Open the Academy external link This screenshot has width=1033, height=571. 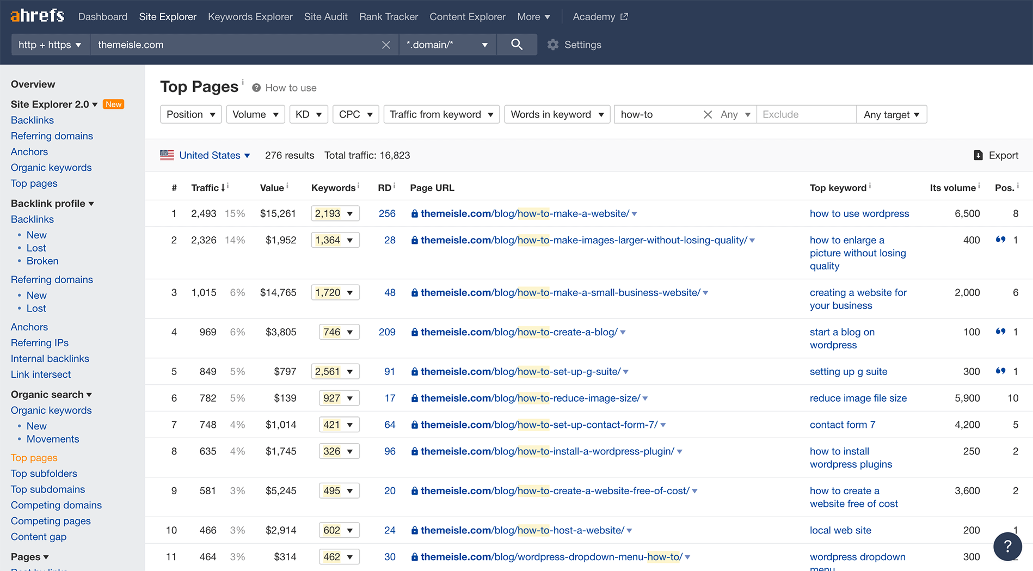pyautogui.click(x=600, y=17)
